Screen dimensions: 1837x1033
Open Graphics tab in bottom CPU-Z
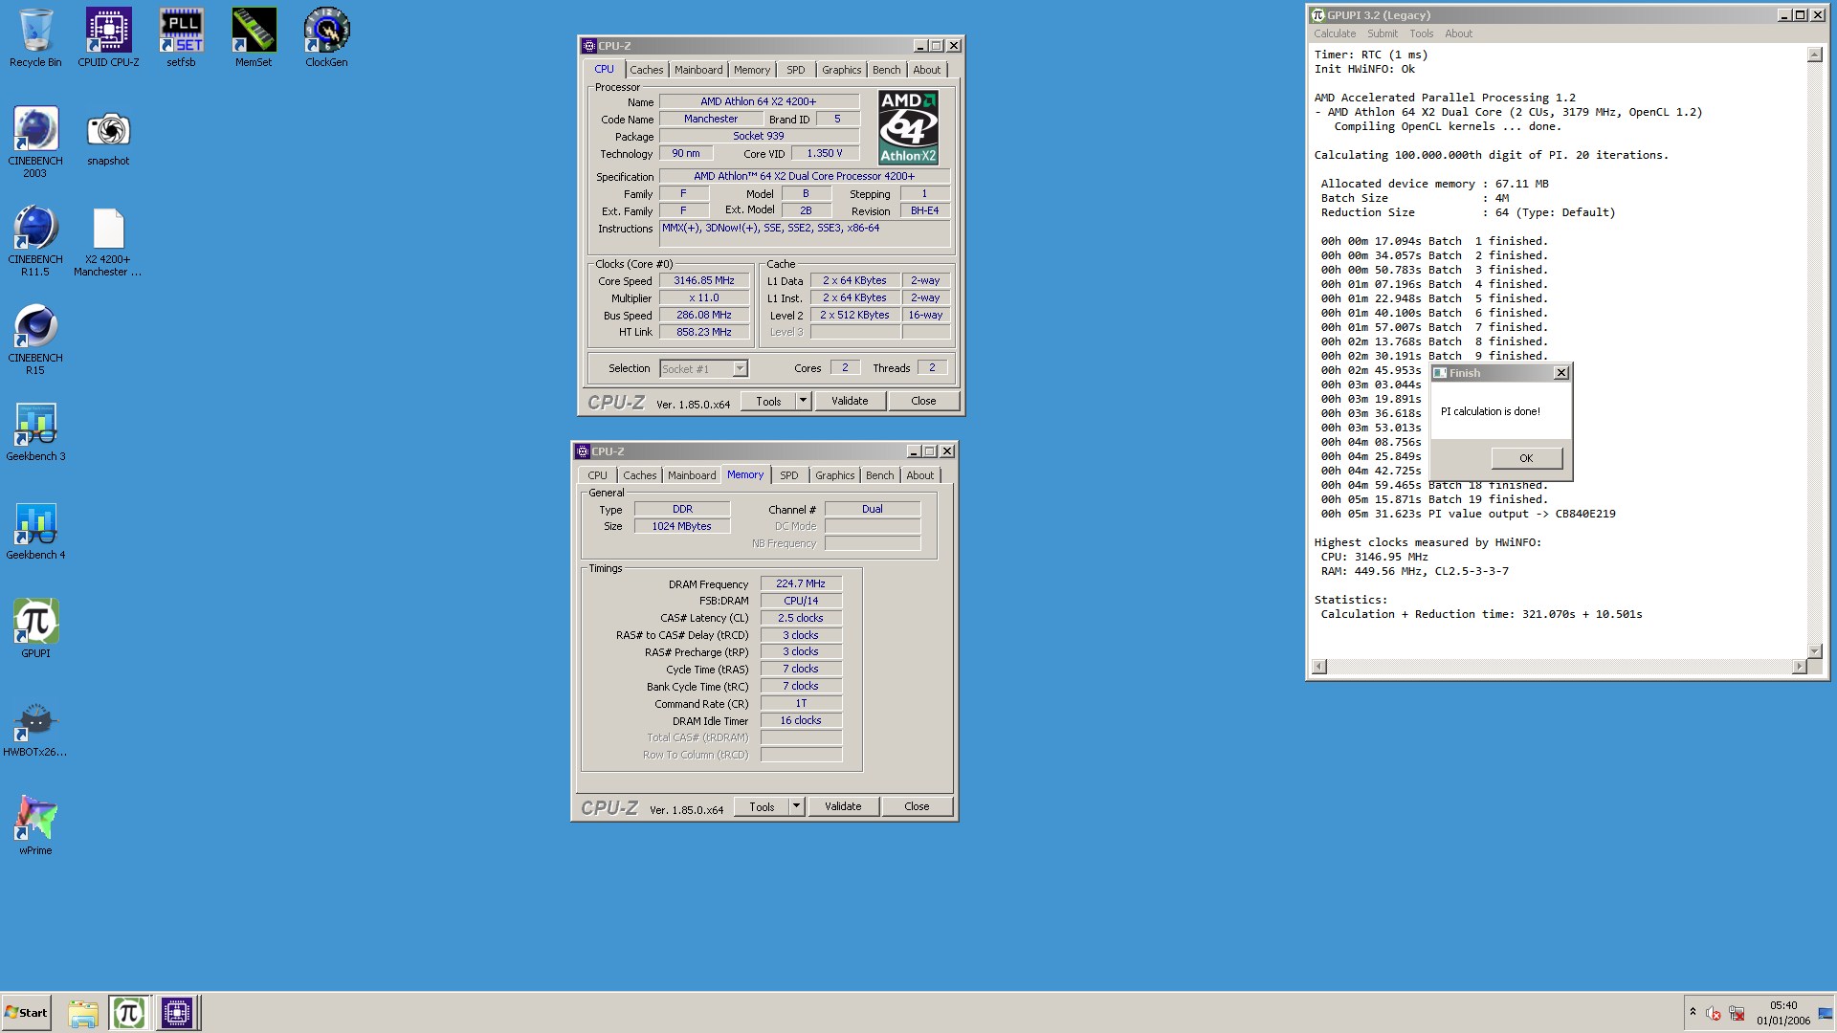pos(834,475)
